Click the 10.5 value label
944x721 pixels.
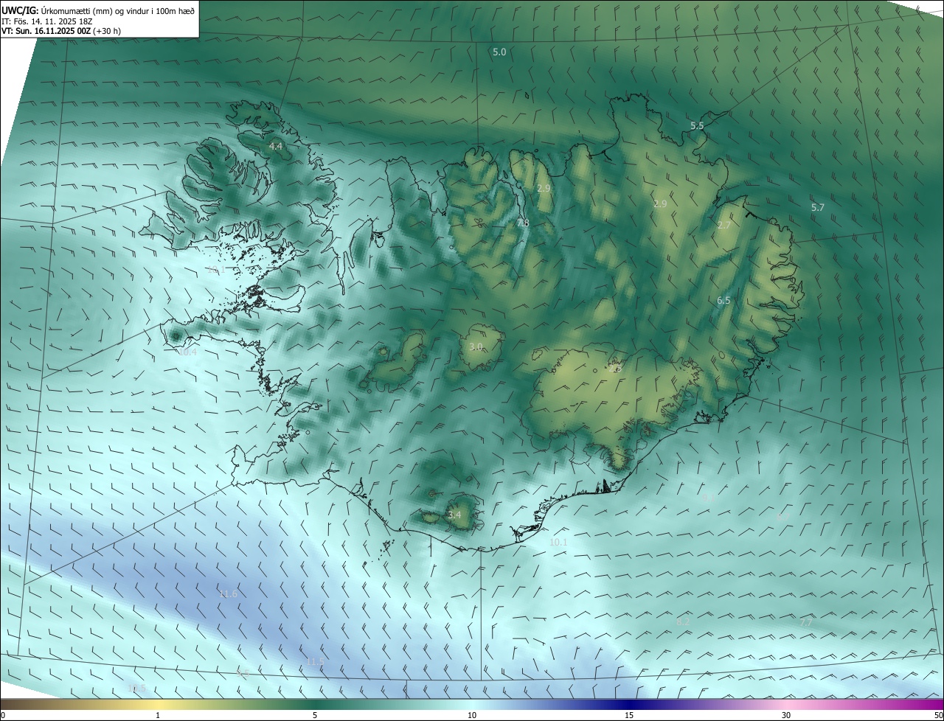136,689
